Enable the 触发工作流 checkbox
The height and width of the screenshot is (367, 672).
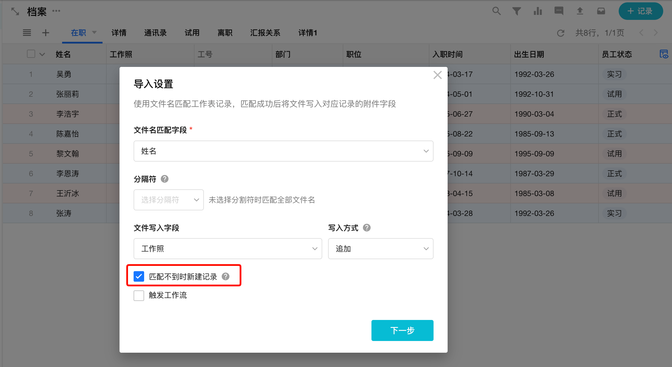(139, 295)
